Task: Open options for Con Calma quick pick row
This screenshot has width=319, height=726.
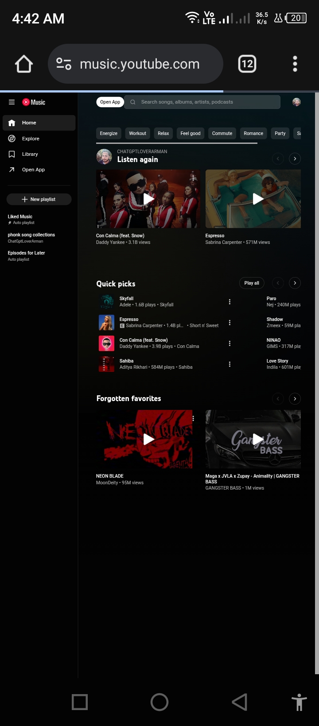Action: coord(230,344)
